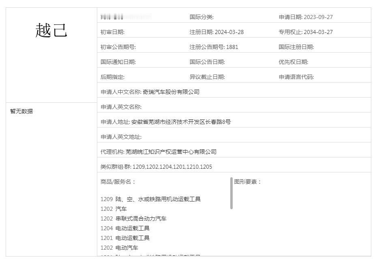Click the 申请人英文名称 label
Viewport: 375px width, 261px height.
(121, 107)
